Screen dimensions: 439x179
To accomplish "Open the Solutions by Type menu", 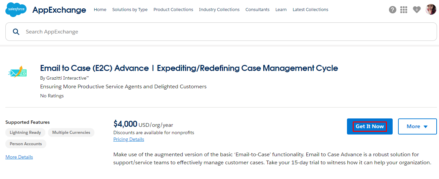I will click(x=130, y=10).
